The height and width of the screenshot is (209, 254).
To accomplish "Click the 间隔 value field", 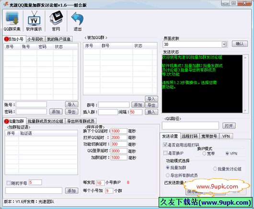I will click(x=136, y=112).
